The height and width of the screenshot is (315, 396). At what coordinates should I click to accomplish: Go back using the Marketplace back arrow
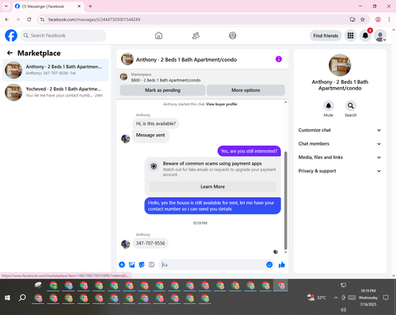10,53
